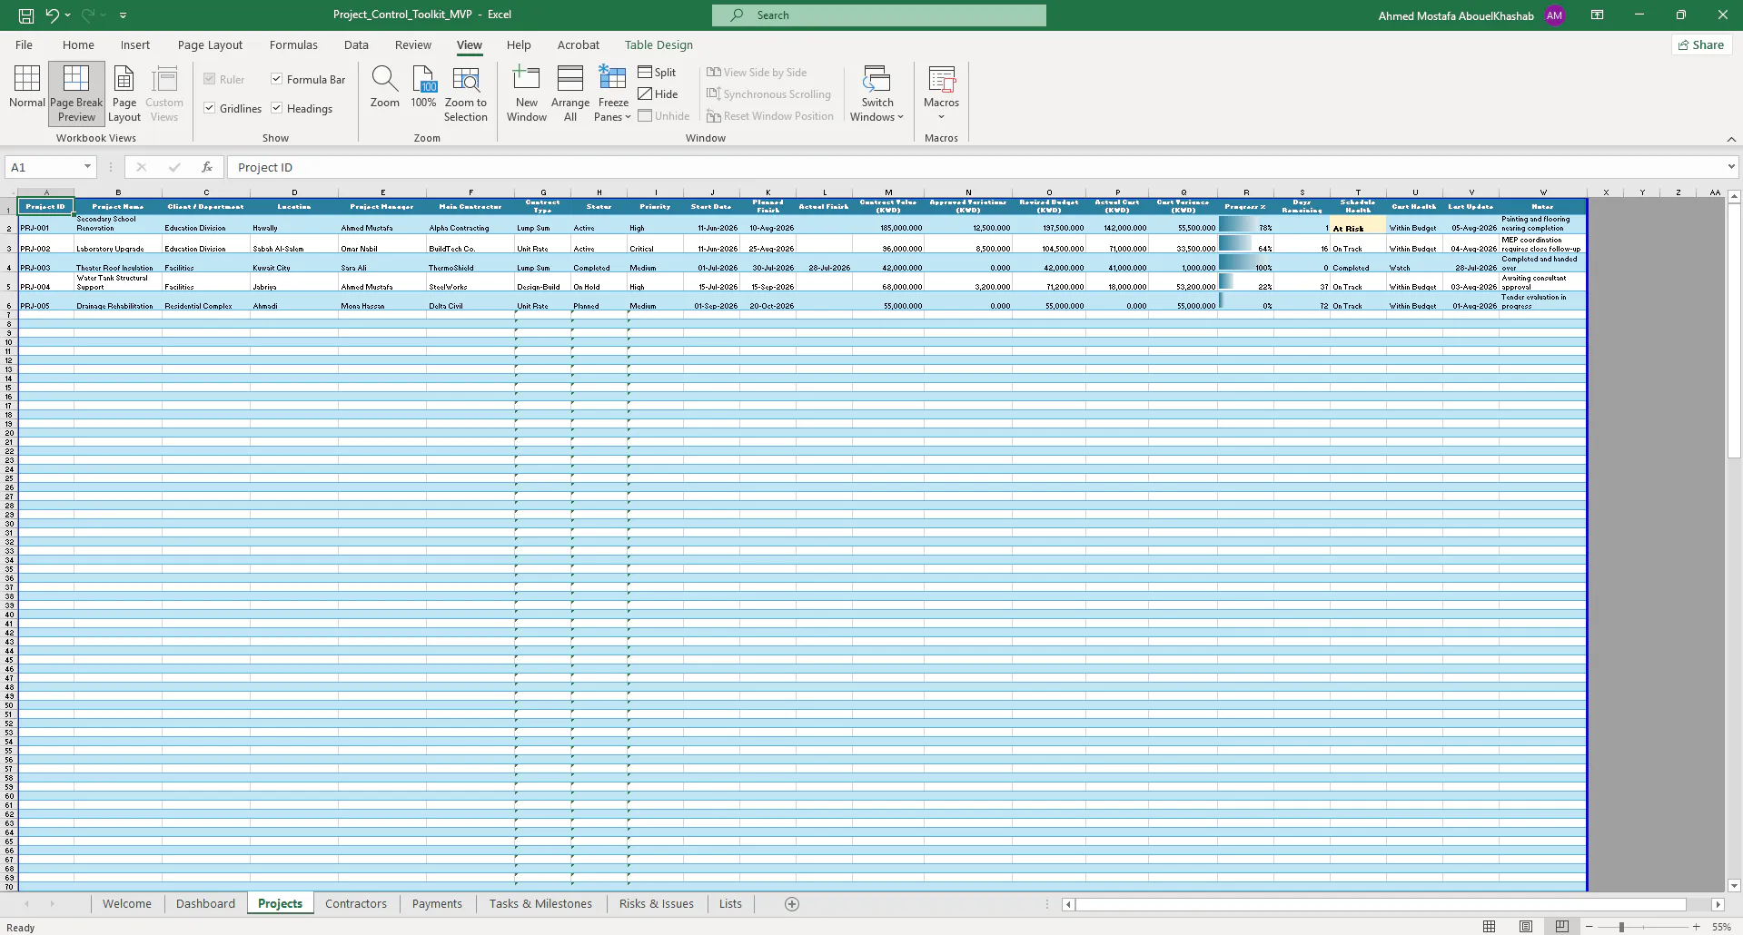The width and height of the screenshot is (1743, 935).
Task: Click the 55% zoom level
Action: [1721, 927]
